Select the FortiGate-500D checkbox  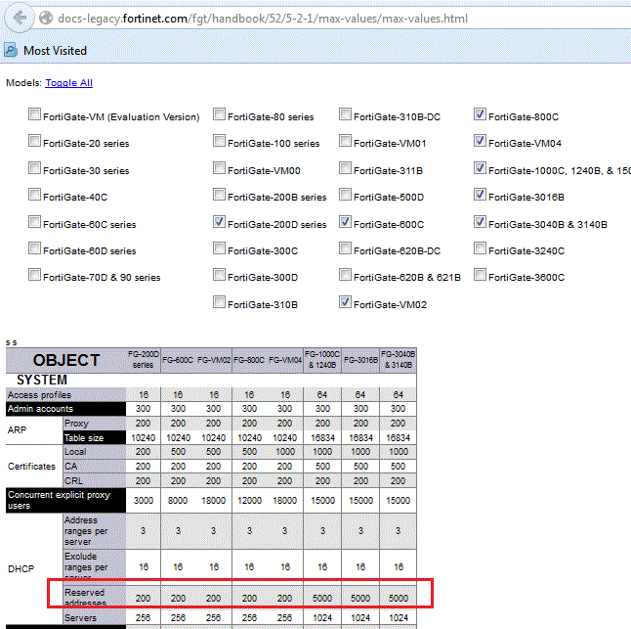point(345,195)
